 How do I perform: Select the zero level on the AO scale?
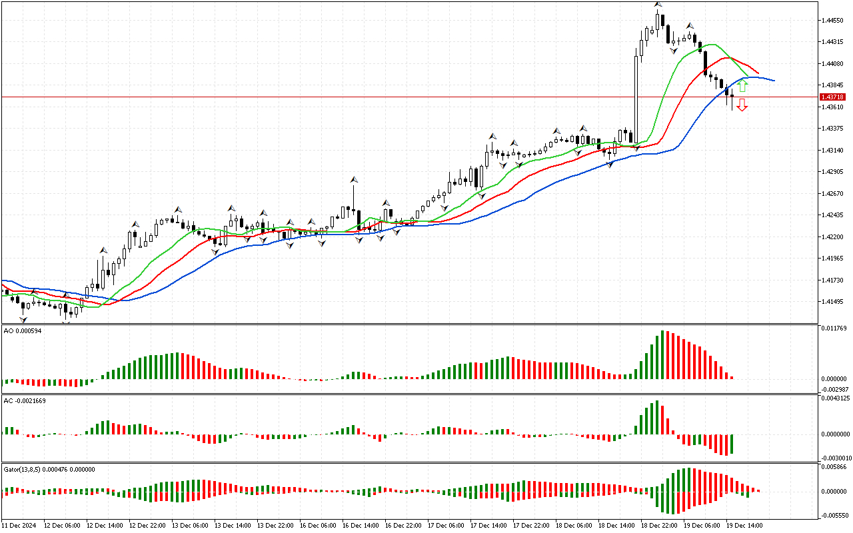835,378
